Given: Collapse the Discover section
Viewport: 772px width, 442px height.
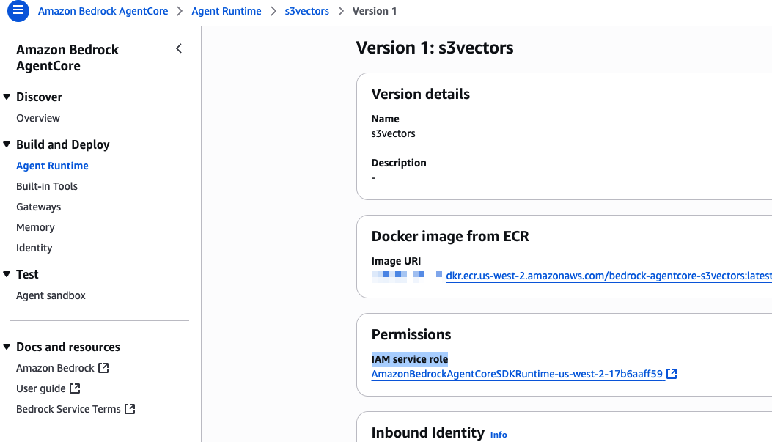Looking at the screenshot, I should (x=7, y=97).
